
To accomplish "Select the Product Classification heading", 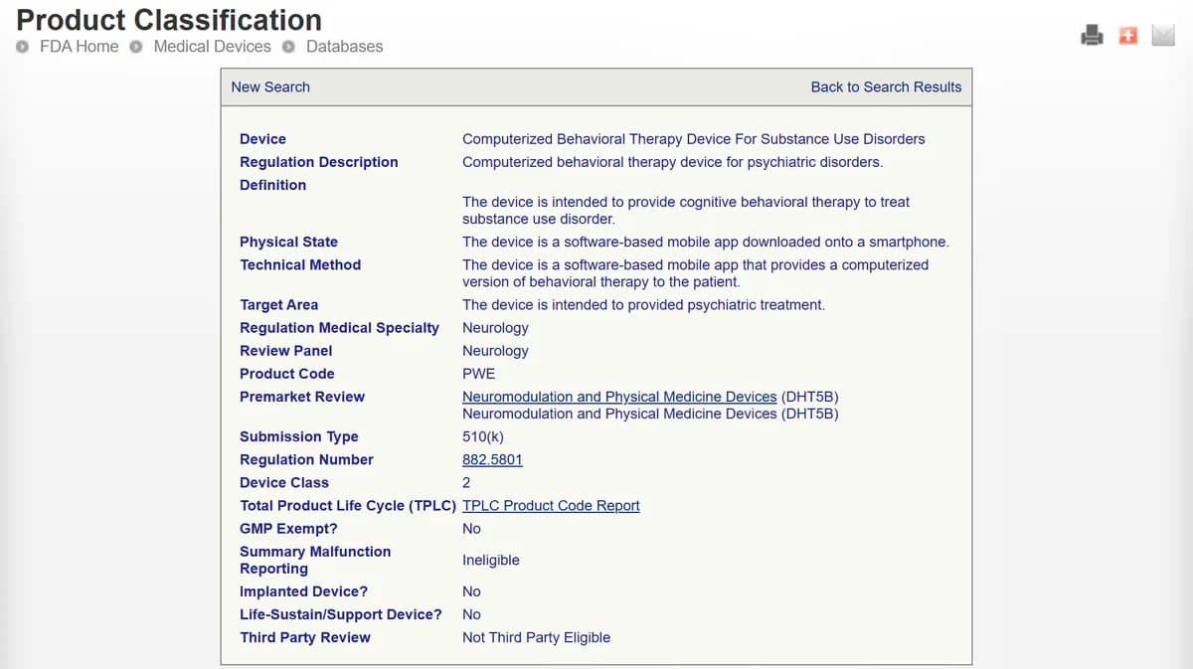I will click(169, 19).
